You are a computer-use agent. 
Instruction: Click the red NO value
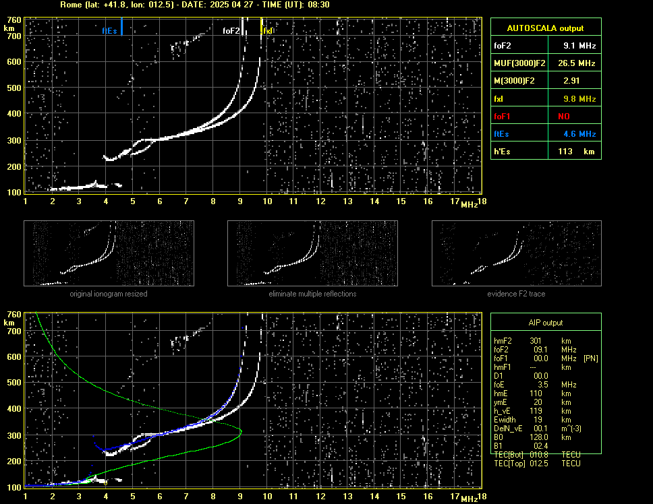[x=564, y=117]
